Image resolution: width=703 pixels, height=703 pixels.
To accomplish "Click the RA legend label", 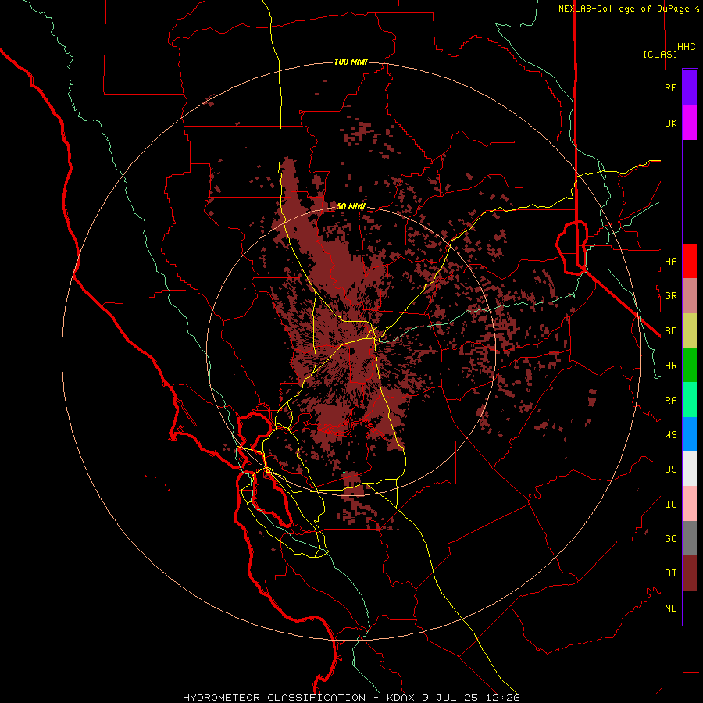I will (670, 400).
